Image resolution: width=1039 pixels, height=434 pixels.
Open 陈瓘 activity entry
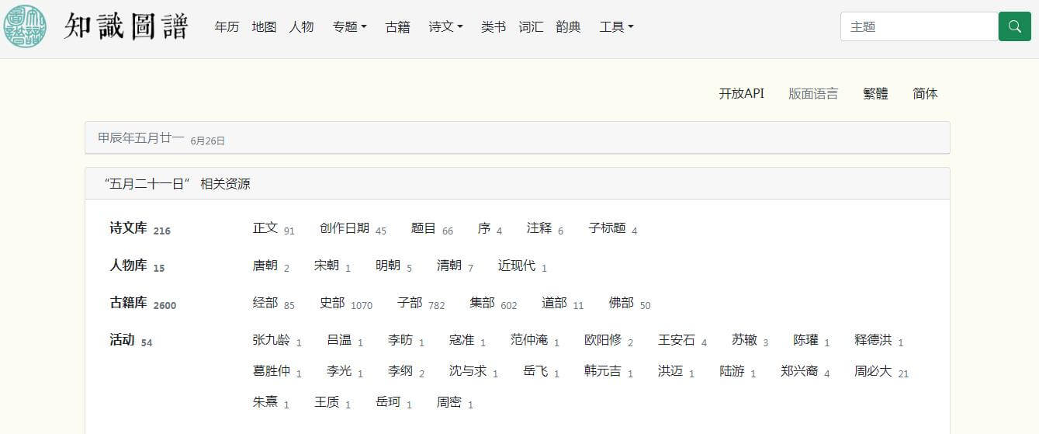pos(805,340)
